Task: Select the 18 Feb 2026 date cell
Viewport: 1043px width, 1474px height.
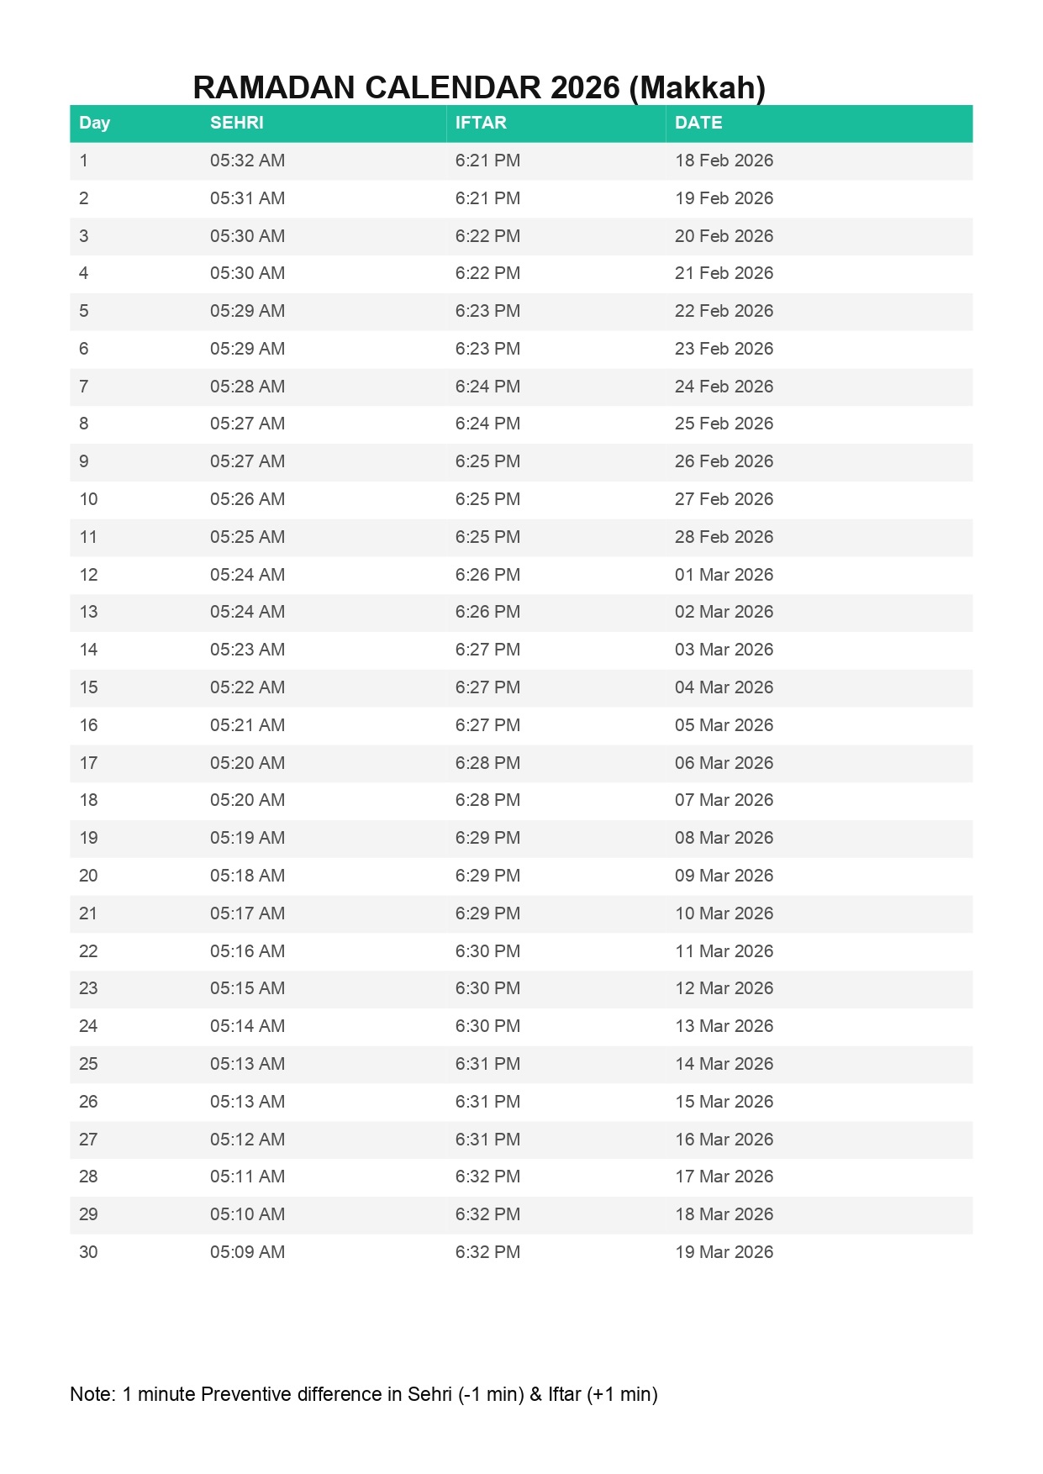Action: [724, 161]
